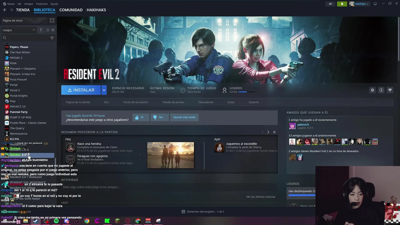Click the achievements unlocked progress bar in Logros panel
The width and height of the screenshot is (400, 225).
click(302, 195)
